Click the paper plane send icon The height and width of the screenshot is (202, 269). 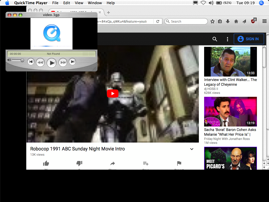pyautogui.click(x=244, y=21)
